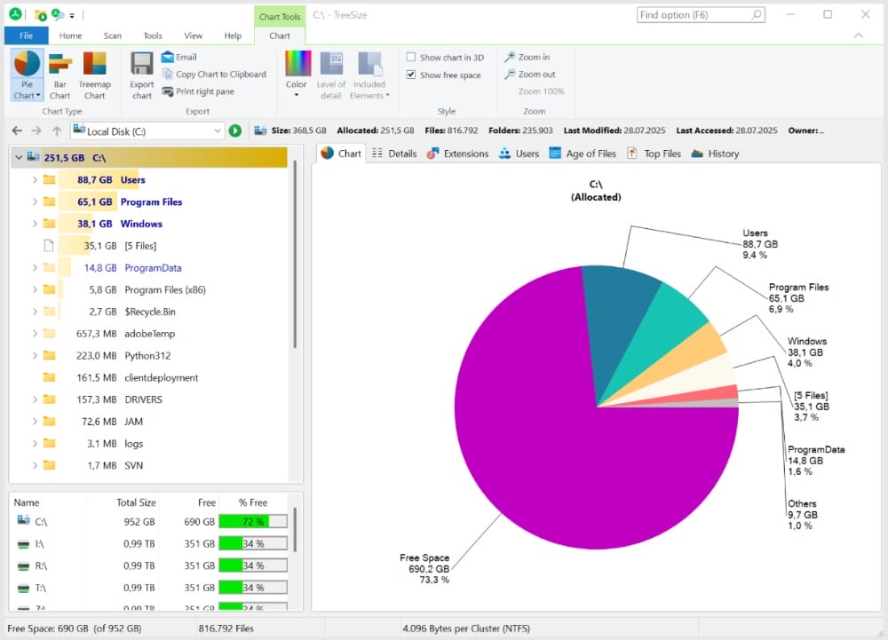Screen dimensions: 888x640
Task: Open the Top Files view tab
Action: pyautogui.click(x=654, y=154)
